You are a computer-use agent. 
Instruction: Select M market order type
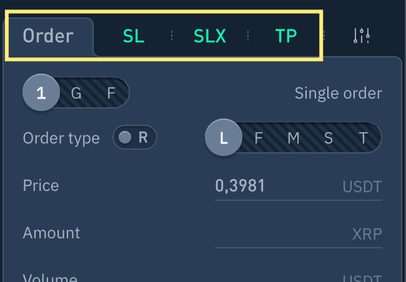294,138
